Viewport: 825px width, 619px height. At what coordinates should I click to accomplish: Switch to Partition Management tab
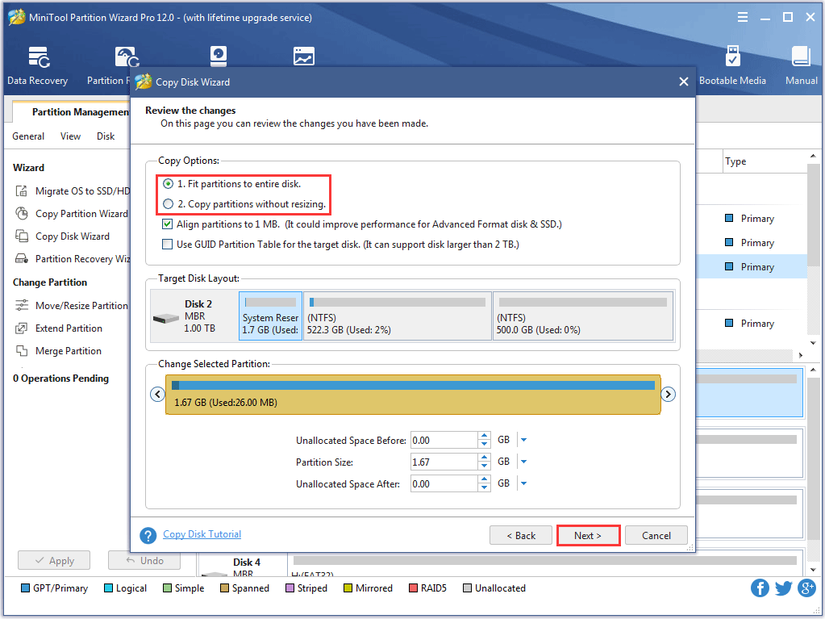click(72, 112)
